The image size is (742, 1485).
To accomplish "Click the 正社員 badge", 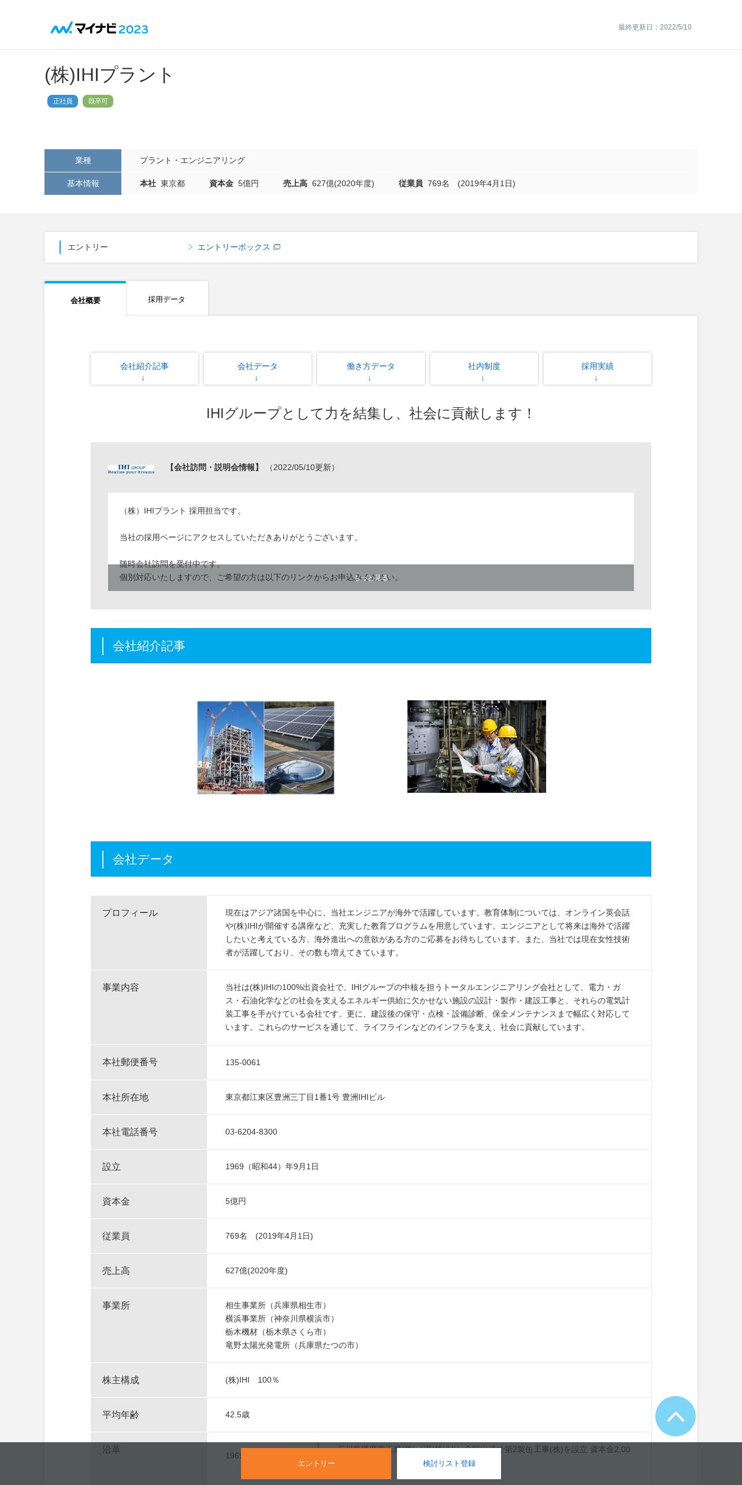I will [x=62, y=101].
